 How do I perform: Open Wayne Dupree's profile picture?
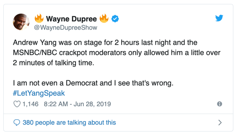click(22, 23)
